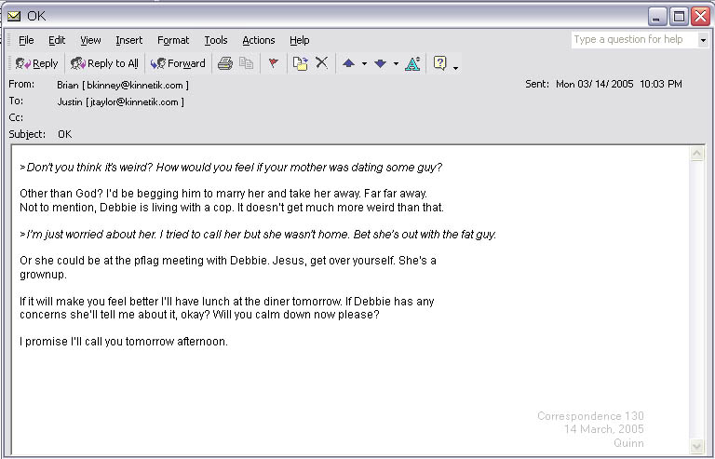This screenshot has width=715, height=459.
Task: Open the File menu
Action: 26,40
